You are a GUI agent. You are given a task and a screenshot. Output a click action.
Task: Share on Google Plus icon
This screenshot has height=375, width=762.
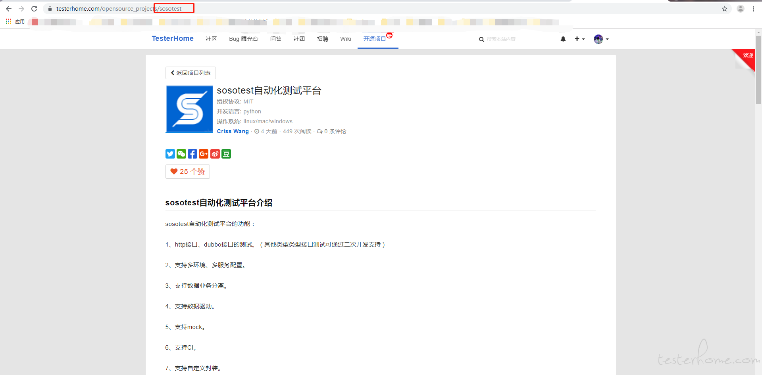point(204,154)
